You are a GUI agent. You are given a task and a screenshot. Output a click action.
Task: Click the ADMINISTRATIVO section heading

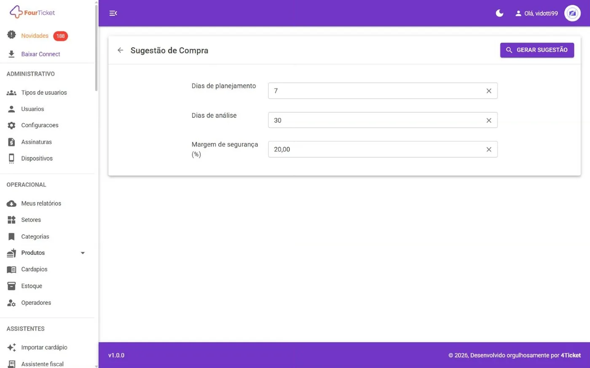[31, 74]
